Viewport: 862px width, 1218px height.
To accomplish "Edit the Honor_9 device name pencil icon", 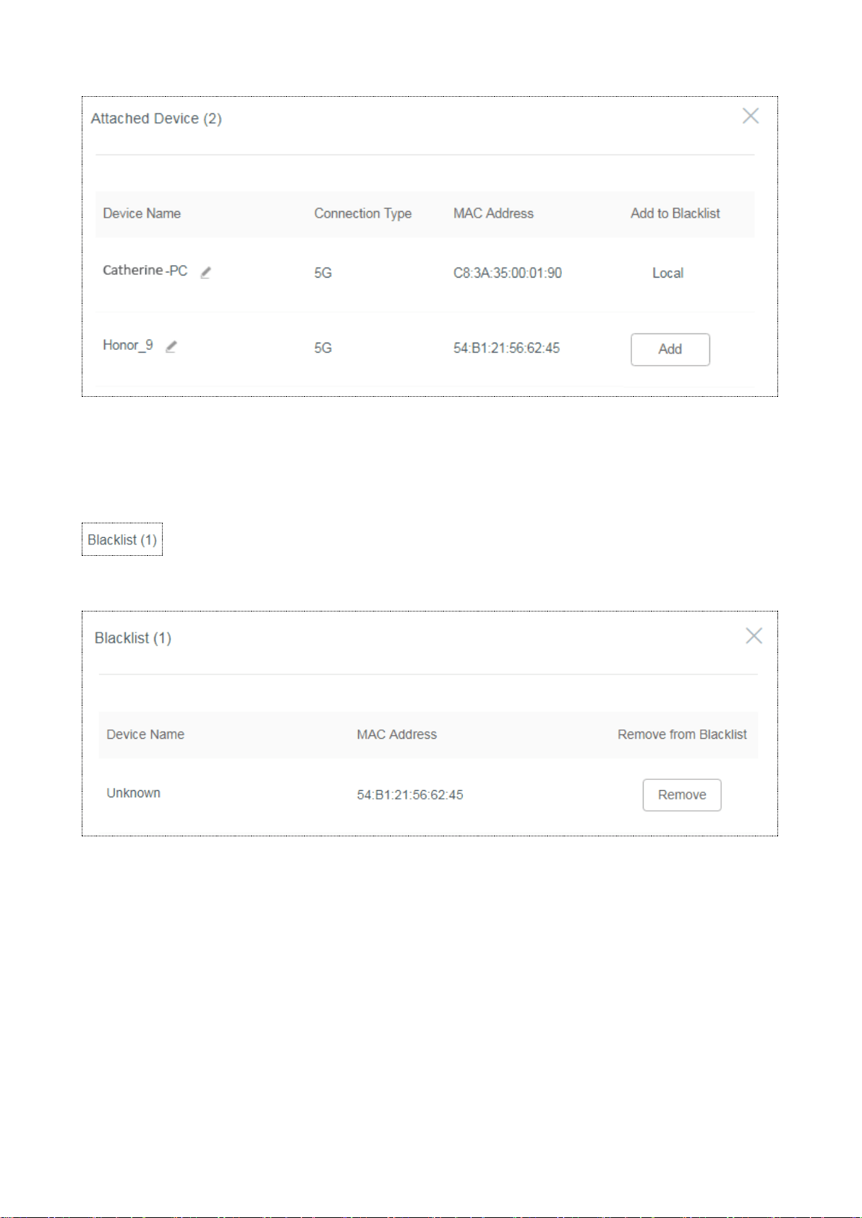I will click(171, 347).
